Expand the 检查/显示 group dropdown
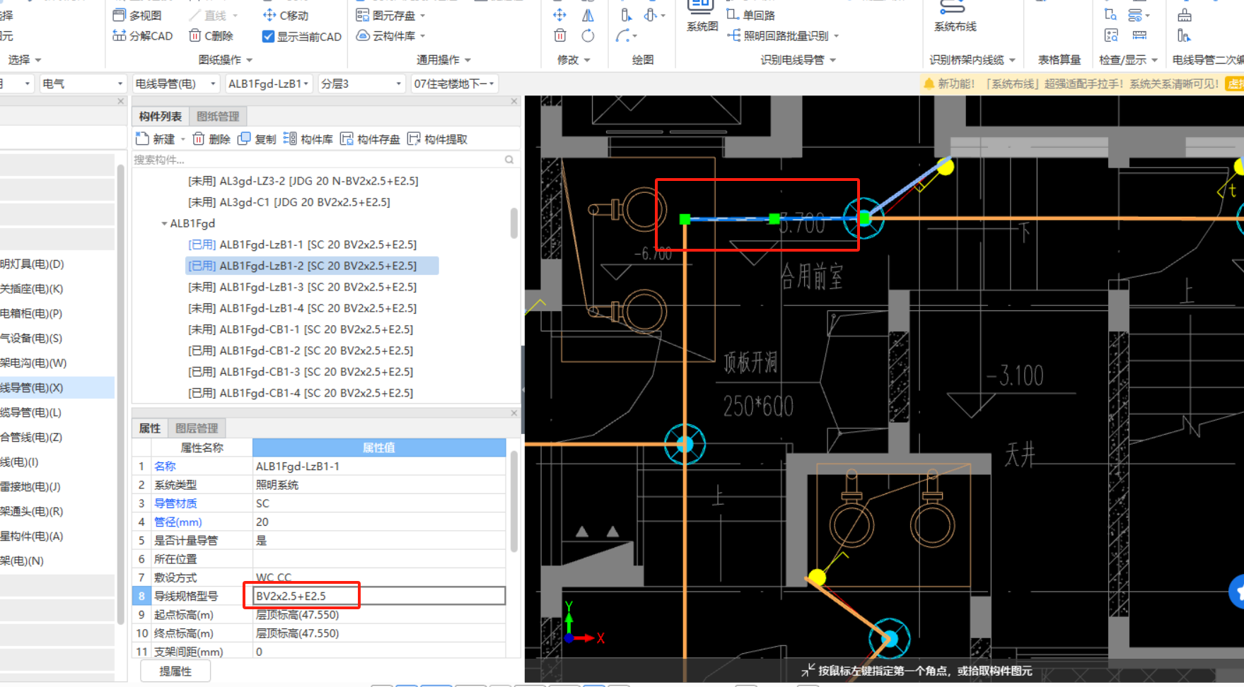Image resolution: width=1244 pixels, height=687 pixels. [x=1154, y=60]
